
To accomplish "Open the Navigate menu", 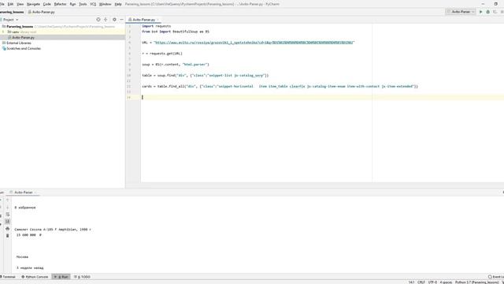I will point(33,4).
